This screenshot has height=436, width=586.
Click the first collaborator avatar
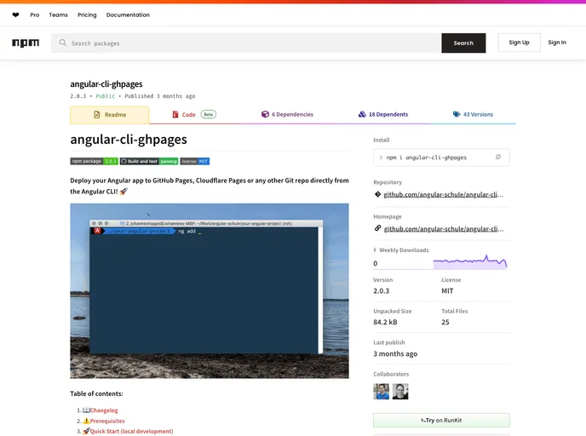(x=382, y=392)
